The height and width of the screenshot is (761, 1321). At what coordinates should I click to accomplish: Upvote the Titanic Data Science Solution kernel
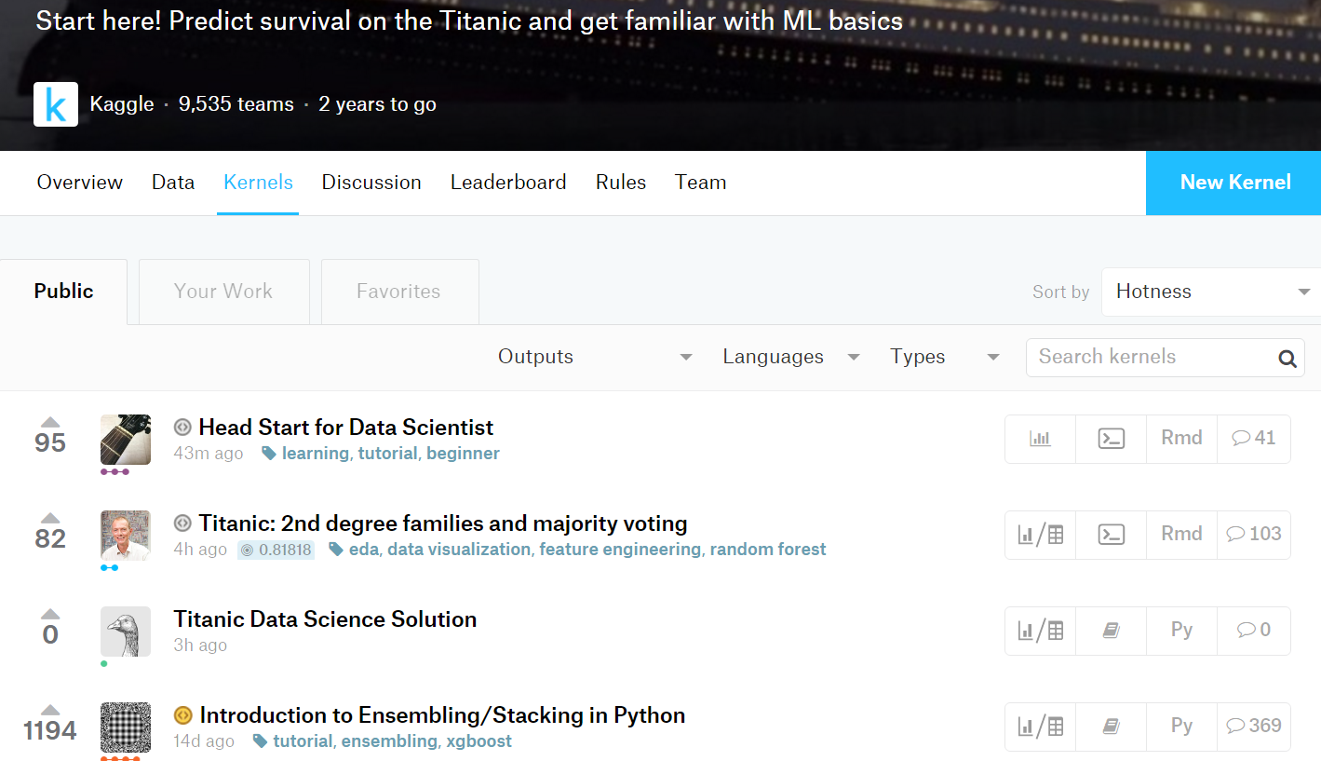(50, 615)
